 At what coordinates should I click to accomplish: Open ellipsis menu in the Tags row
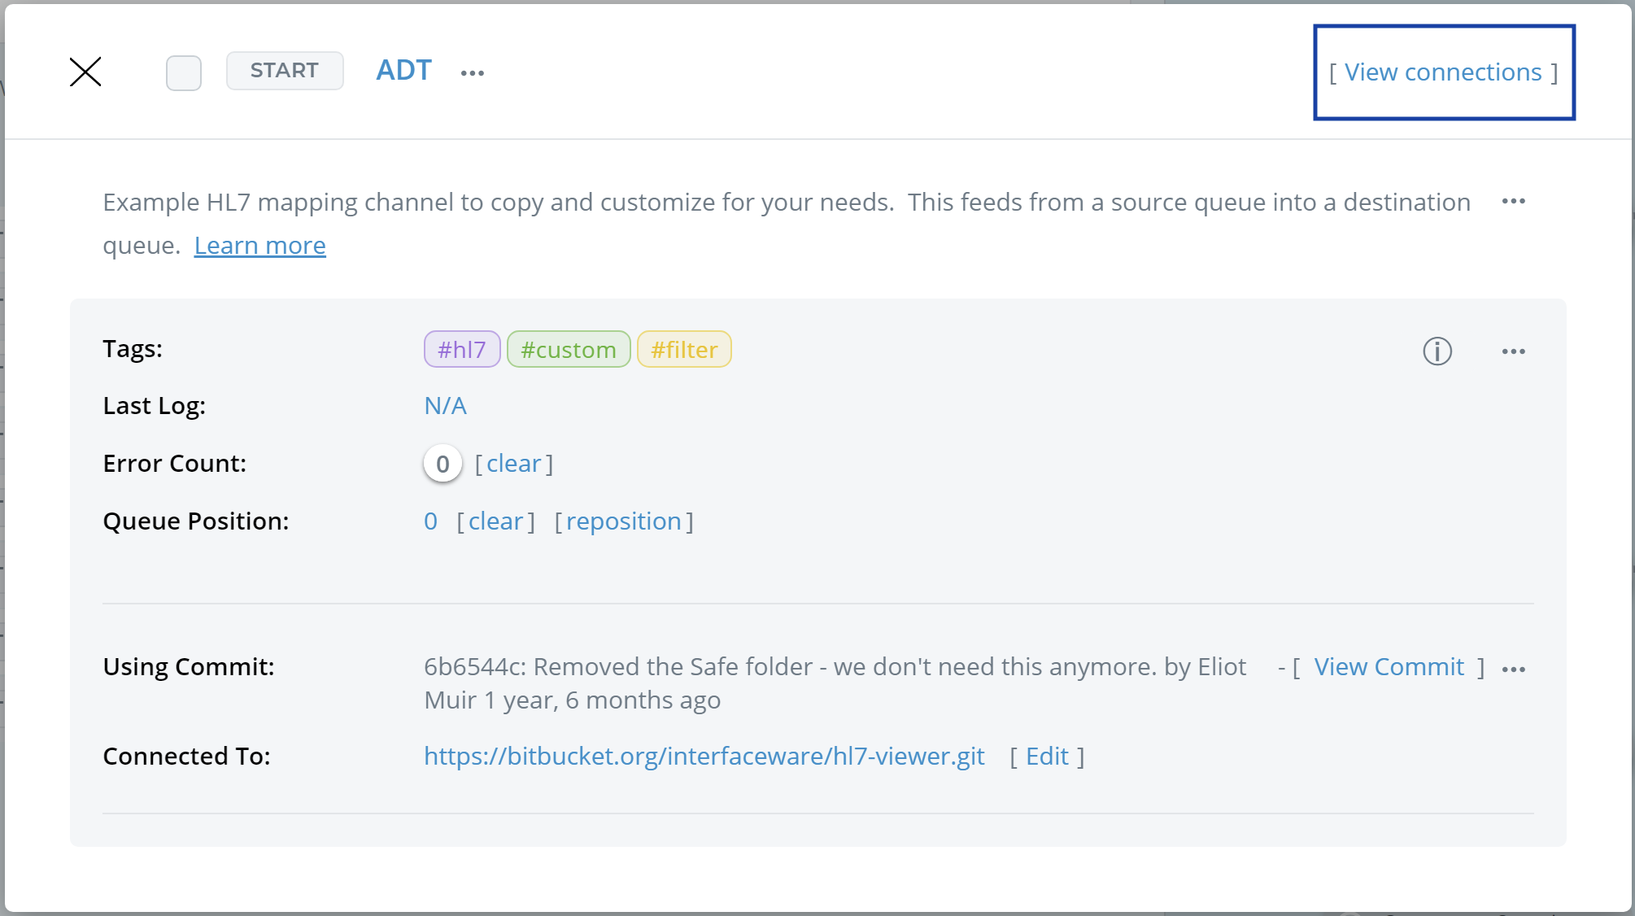[x=1513, y=351]
